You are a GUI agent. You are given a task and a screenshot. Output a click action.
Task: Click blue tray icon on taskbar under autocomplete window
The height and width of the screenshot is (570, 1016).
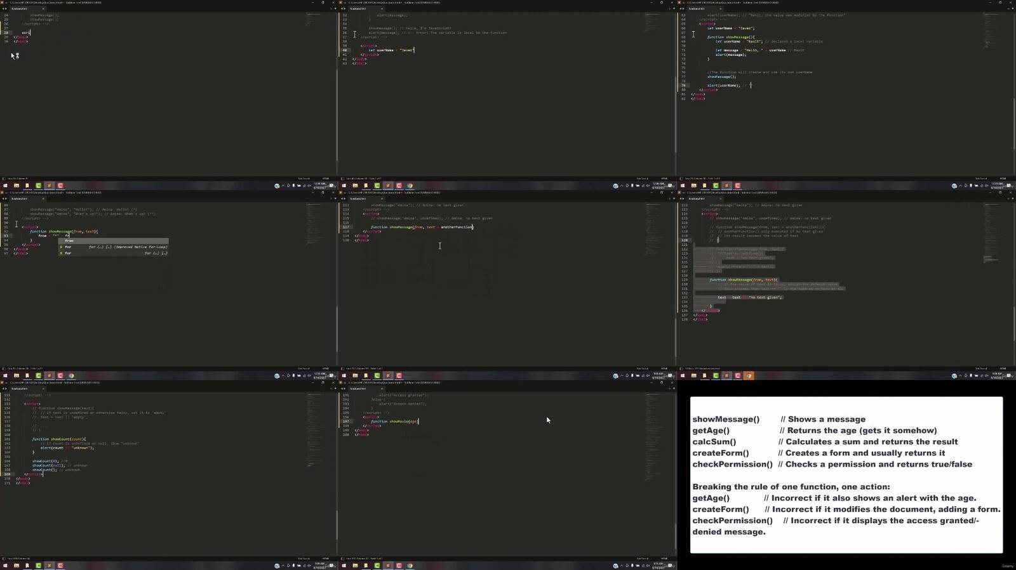point(277,376)
